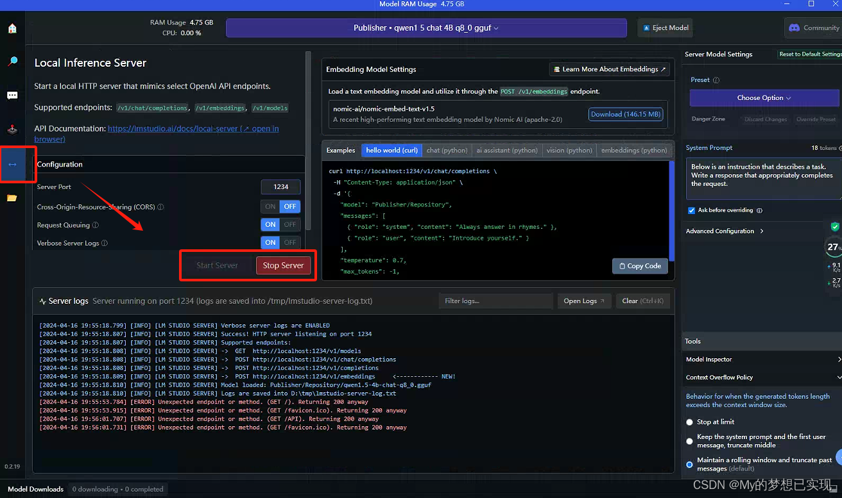Viewport: 842px width, 498px height.
Task: Open the AI Chat page in sidebar
Action: [12, 95]
